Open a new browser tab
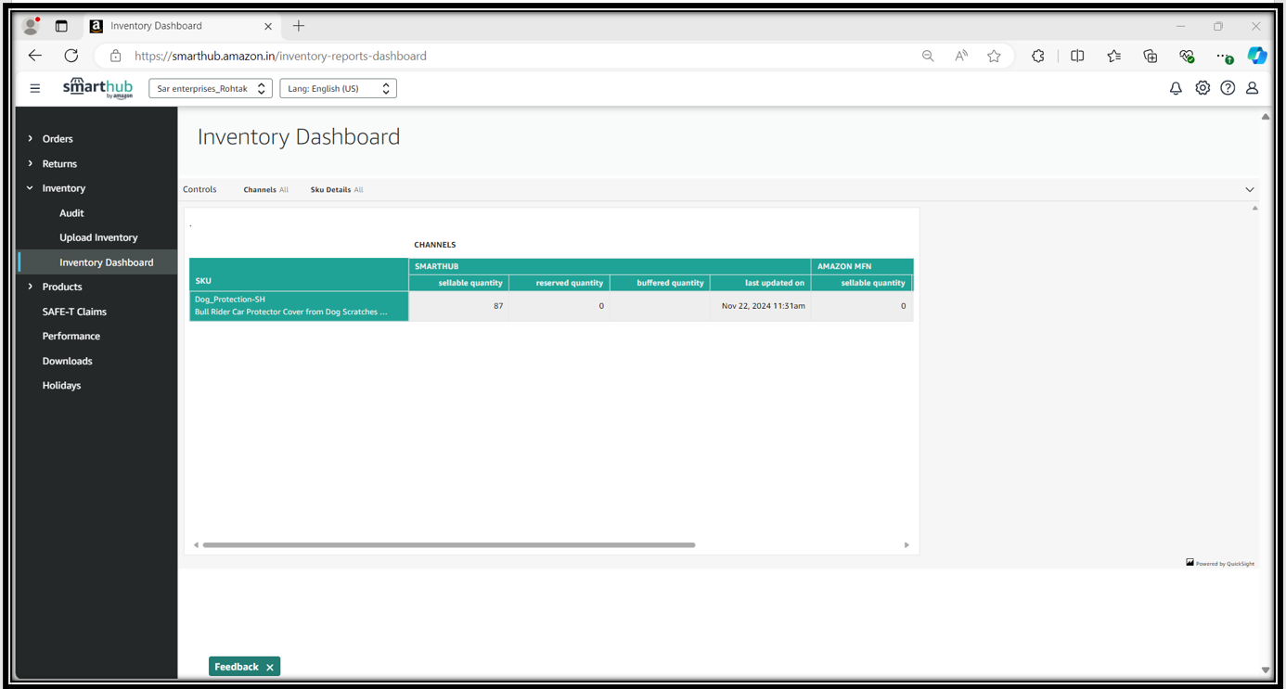 299,26
